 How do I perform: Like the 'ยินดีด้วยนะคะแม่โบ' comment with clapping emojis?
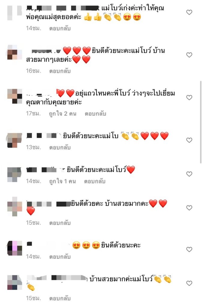pyautogui.click(x=189, y=140)
